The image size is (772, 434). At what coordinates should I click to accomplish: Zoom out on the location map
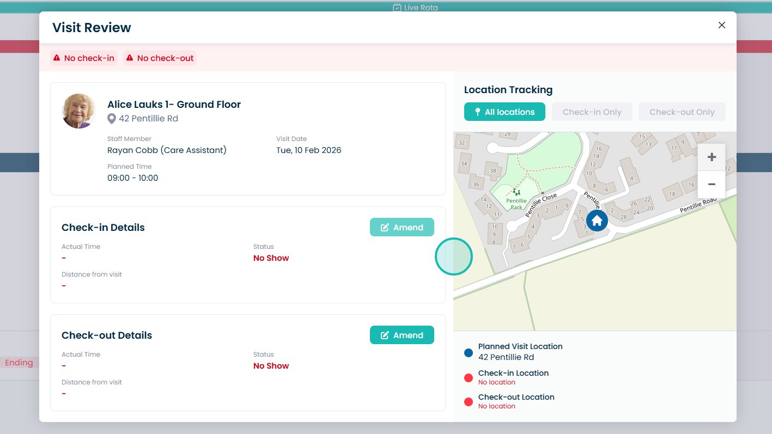[712, 184]
